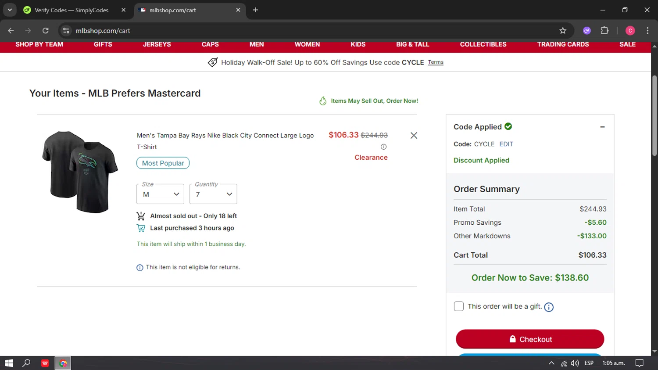Click the ESP language indicator
This screenshot has width=658, height=370.
point(589,363)
